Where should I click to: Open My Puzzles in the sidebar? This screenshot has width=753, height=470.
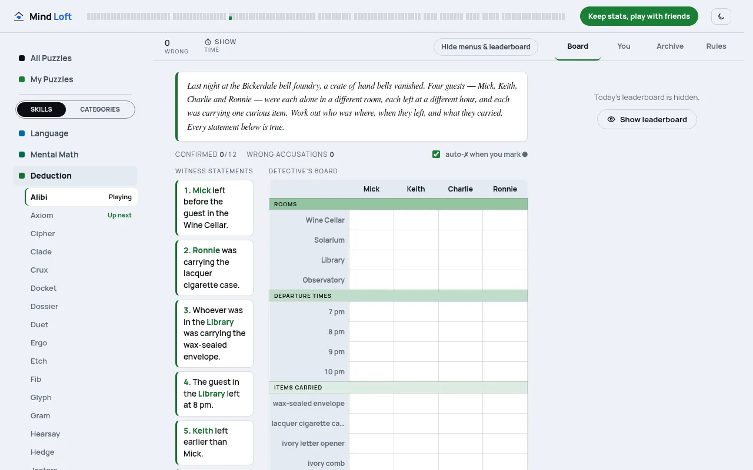75,79
